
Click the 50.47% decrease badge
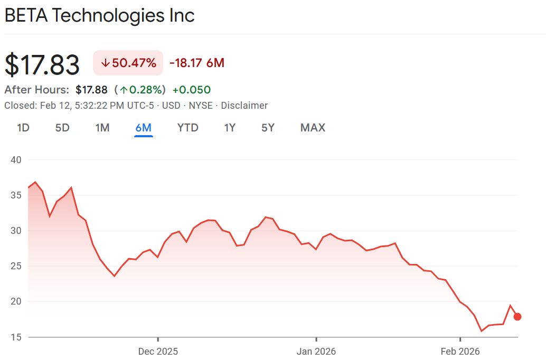pos(128,62)
